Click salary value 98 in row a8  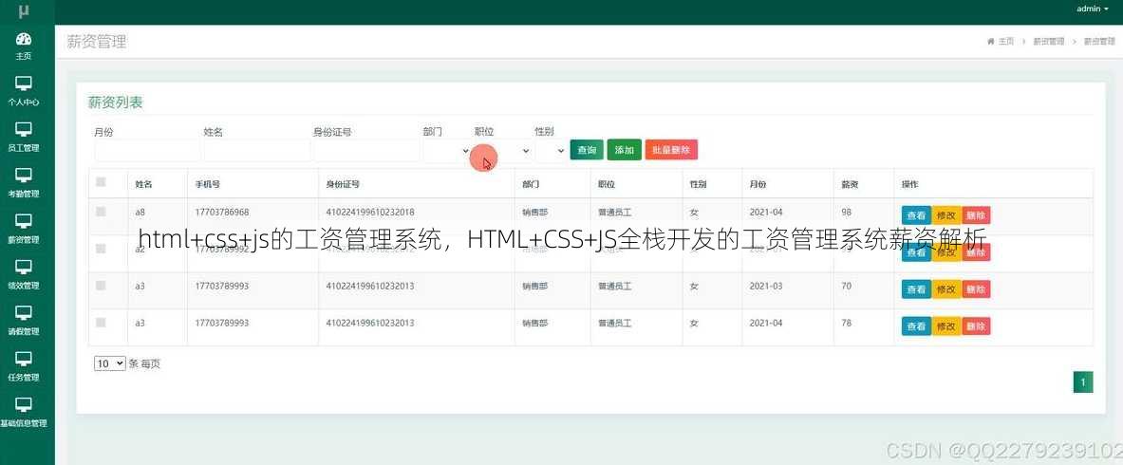(847, 212)
